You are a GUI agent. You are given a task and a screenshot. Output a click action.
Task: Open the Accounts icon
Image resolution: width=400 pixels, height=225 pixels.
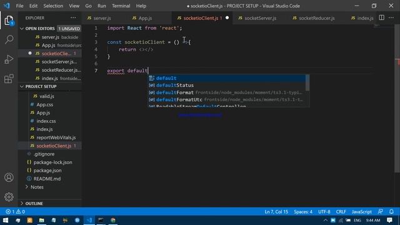click(x=9, y=177)
